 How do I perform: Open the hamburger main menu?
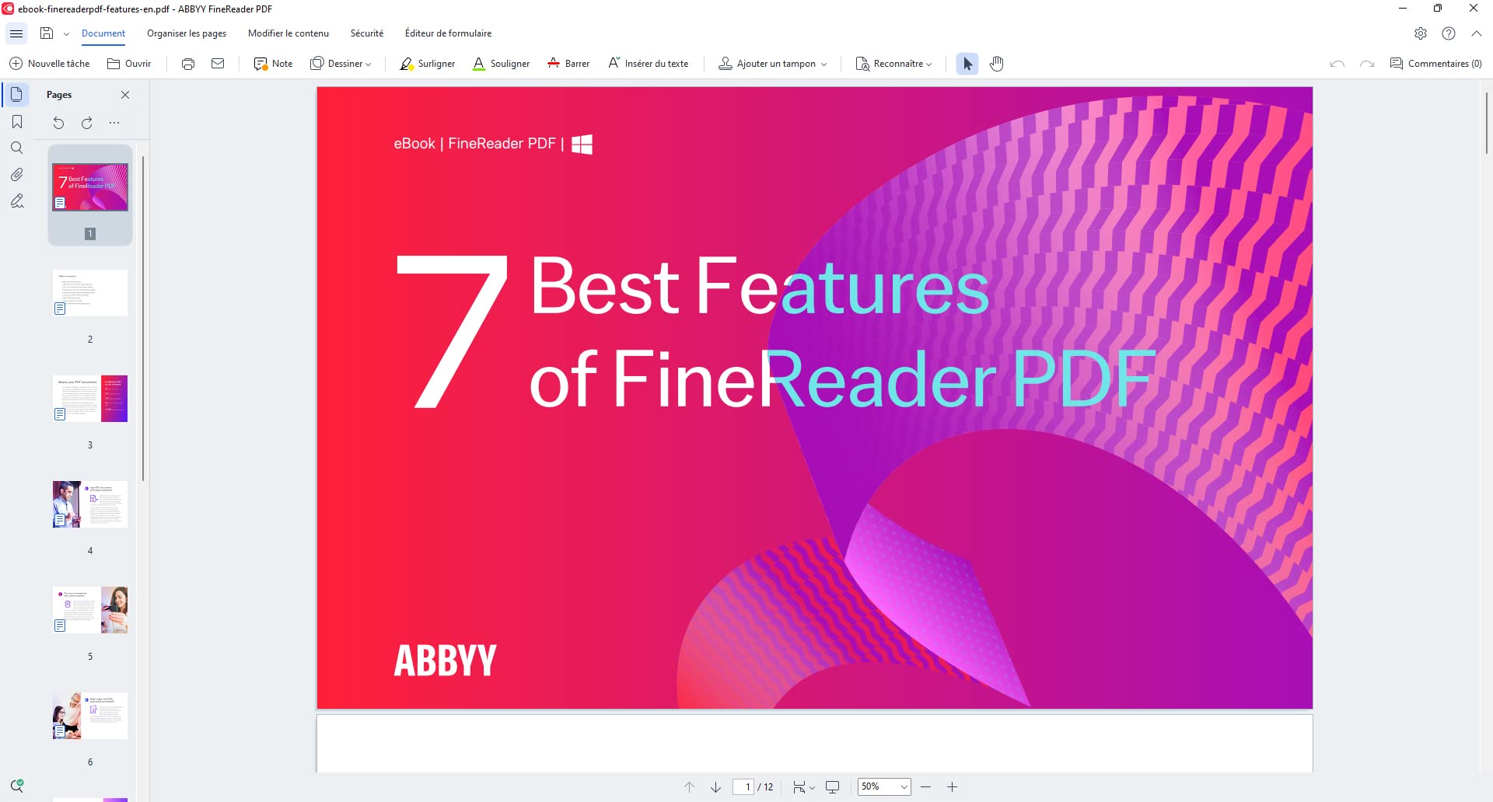(x=16, y=33)
